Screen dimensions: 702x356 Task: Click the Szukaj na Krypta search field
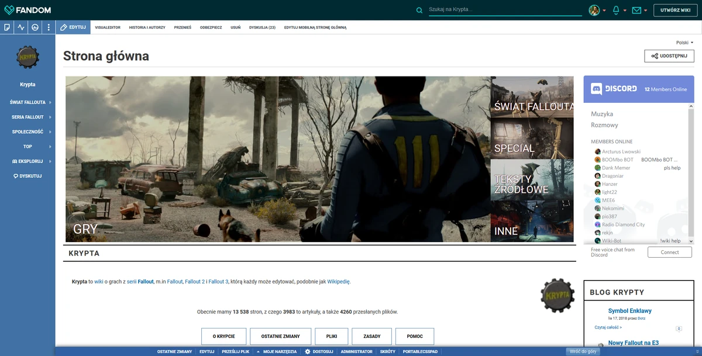(504, 10)
